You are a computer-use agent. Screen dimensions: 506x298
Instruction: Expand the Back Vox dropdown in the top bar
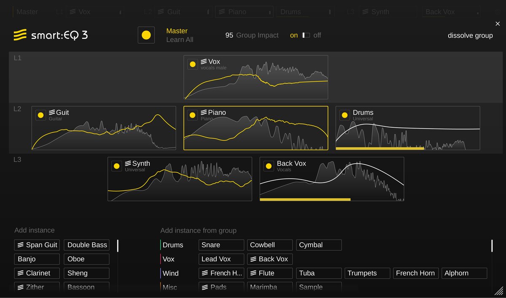(x=451, y=12)
